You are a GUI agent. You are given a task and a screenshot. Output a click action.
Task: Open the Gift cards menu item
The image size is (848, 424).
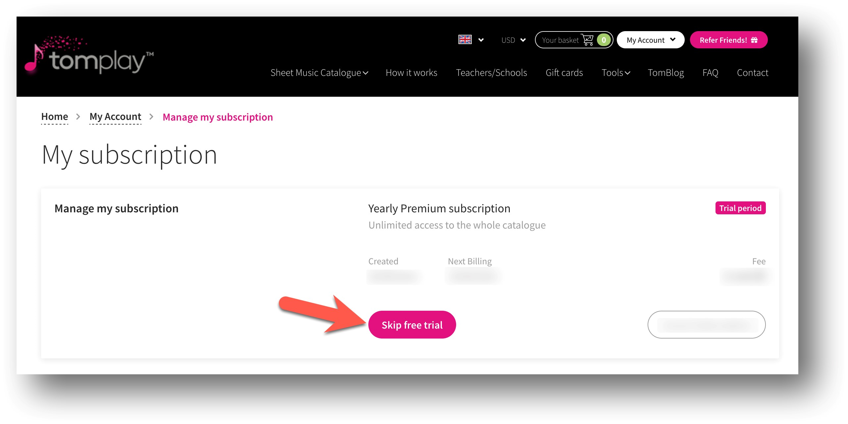[564, 73]
